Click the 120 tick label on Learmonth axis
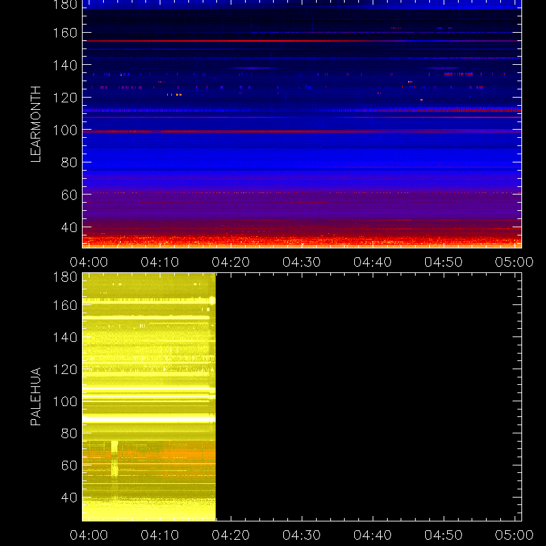This screenshot has width=546, height=546. coord(65,98)
